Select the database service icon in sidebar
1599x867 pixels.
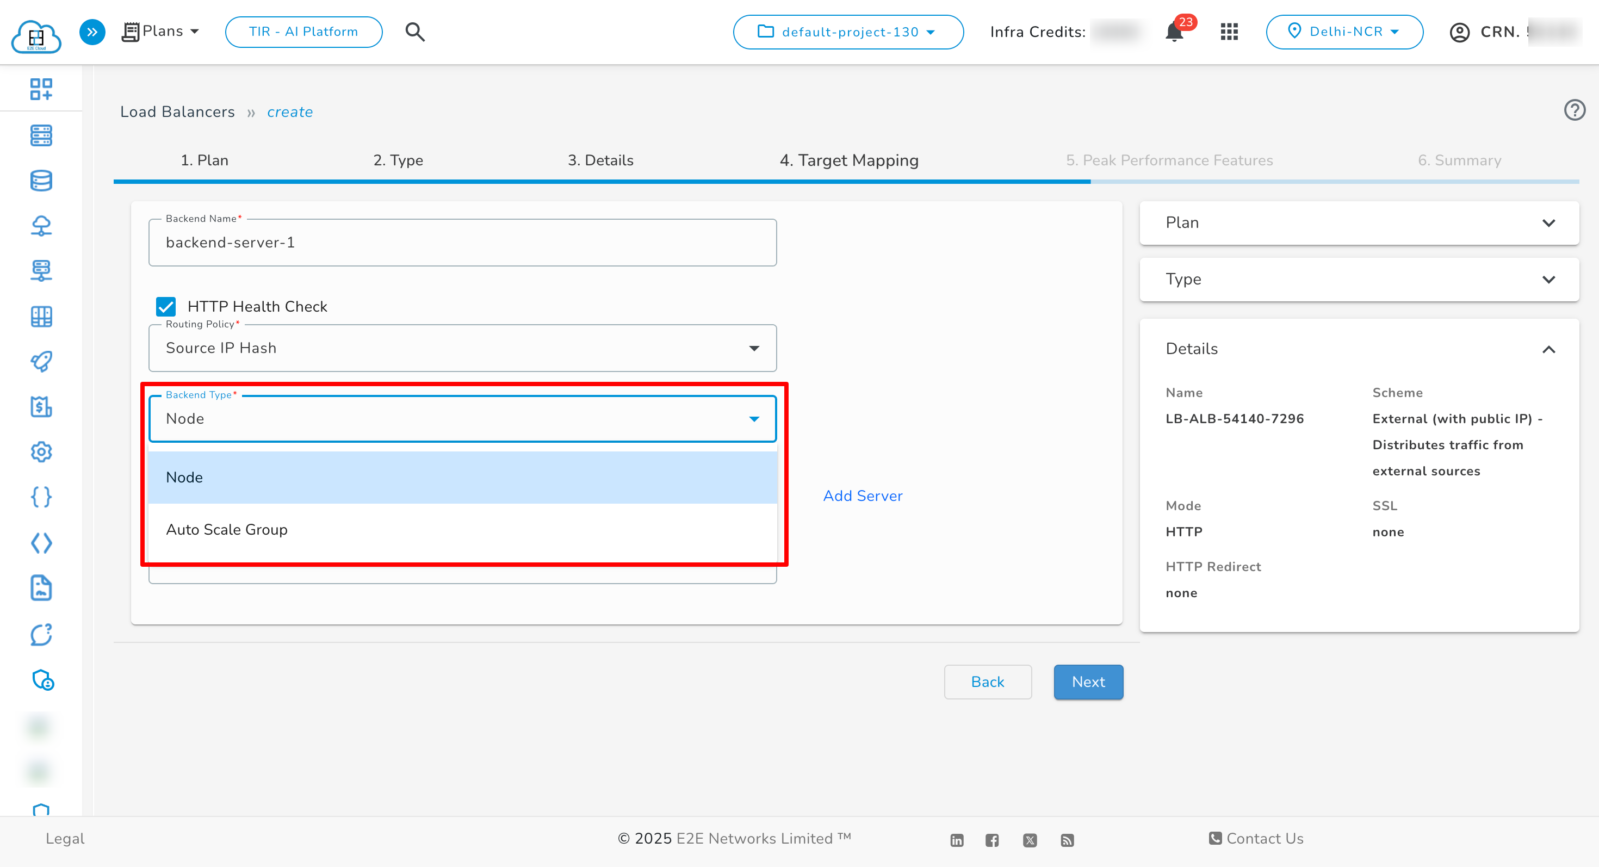click(x=41, y=181)
